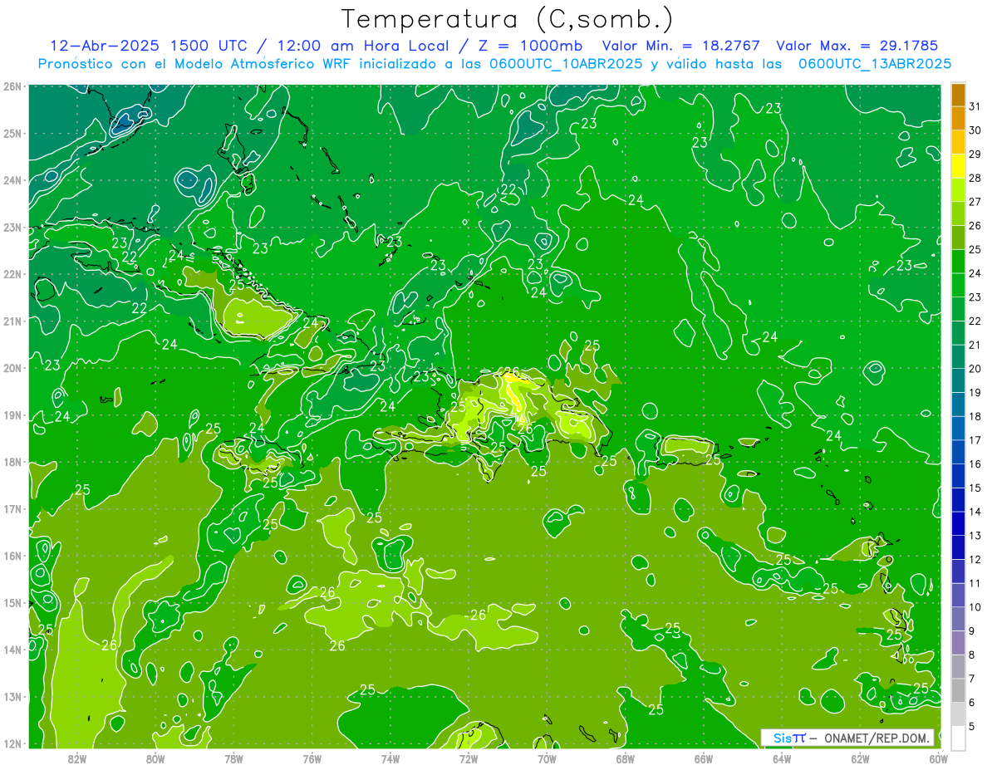Click the longitude label "60W"
Image resolution: width=997 pixels, height=770 pixels.
(938, 758)
